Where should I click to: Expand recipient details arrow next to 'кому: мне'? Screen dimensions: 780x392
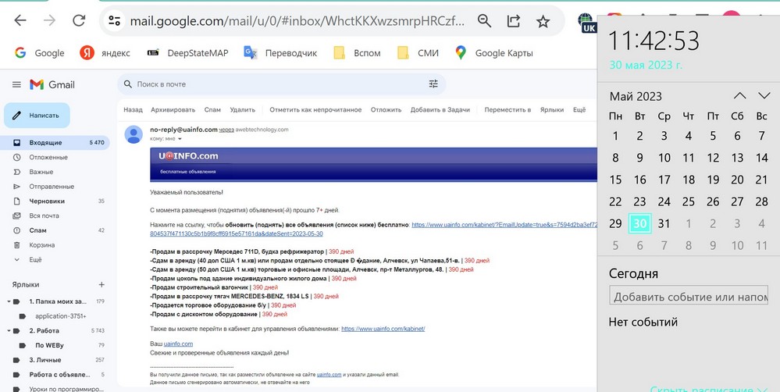[x=180, y=139]
